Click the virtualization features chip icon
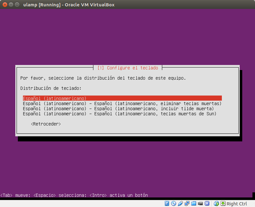The width and height of the screenshot is (255, 207). (x=208, y=203)
